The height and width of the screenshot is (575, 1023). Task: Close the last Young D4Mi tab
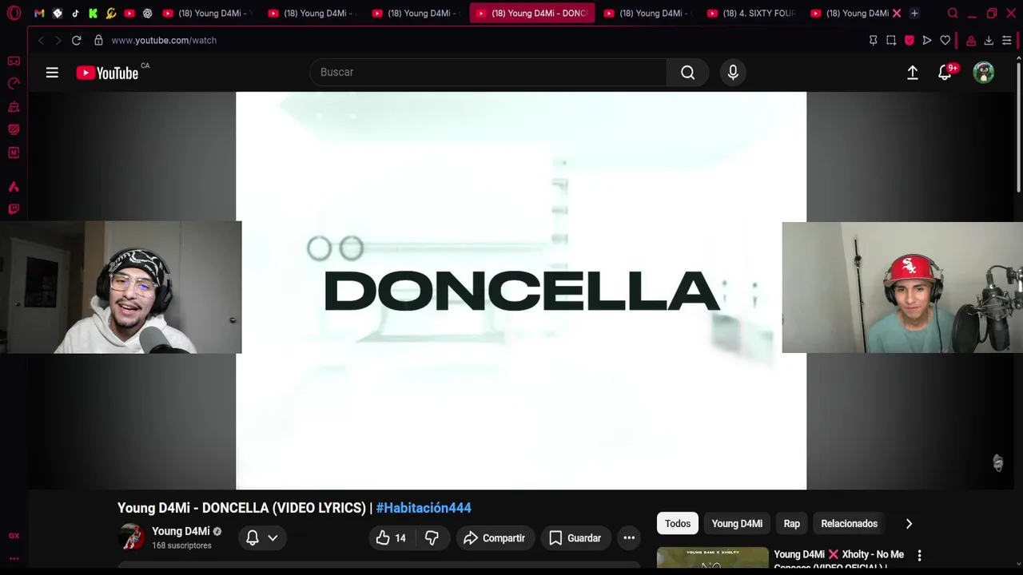point(897,14)
